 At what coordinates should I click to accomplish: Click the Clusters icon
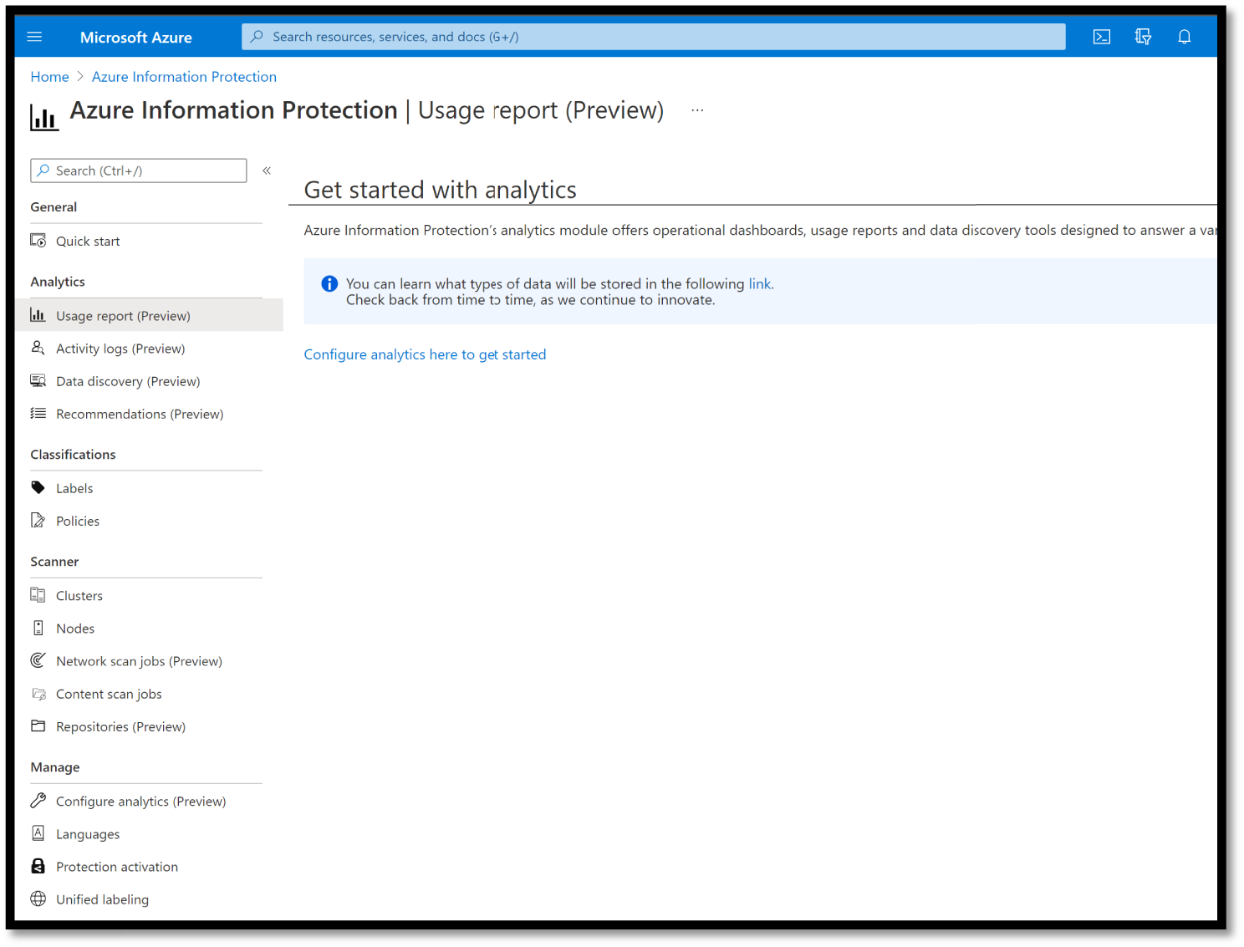(38, 594)
